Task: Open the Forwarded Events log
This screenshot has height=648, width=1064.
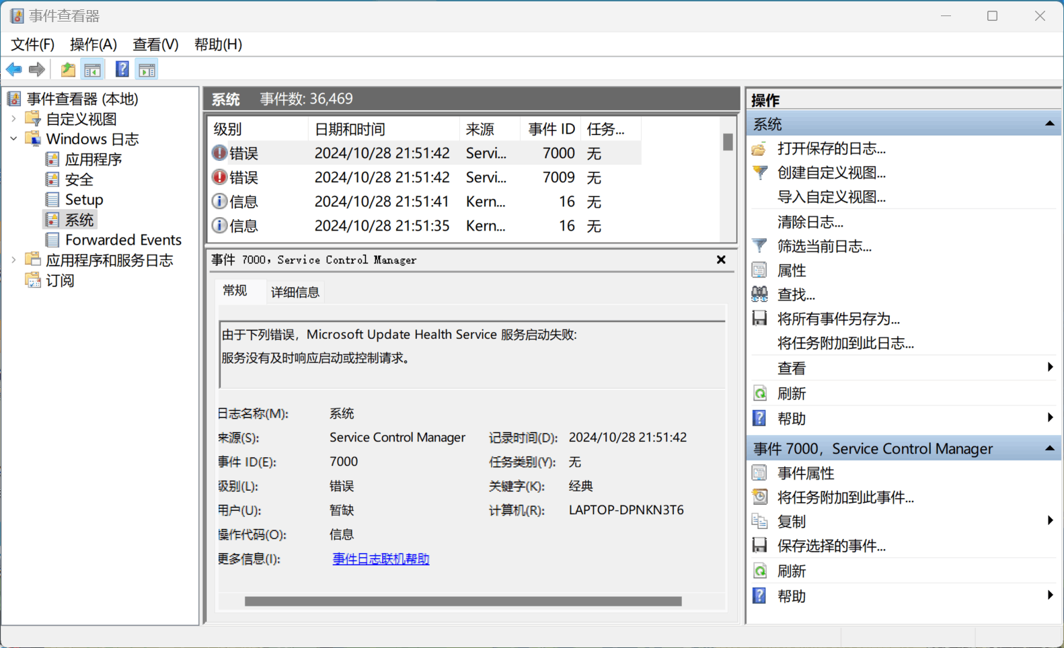Action: (123, 240)
